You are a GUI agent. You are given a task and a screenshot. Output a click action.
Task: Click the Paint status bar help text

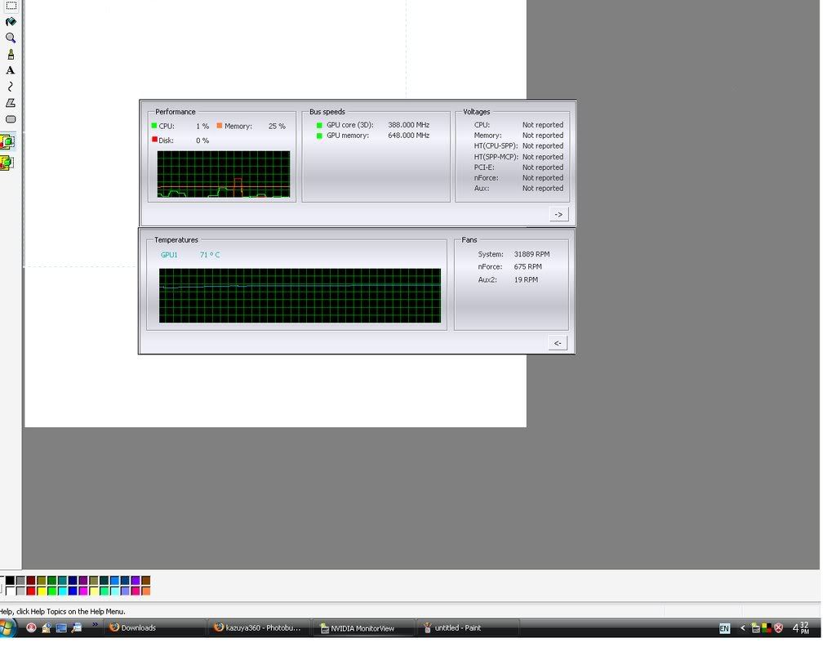click(62, 611)
